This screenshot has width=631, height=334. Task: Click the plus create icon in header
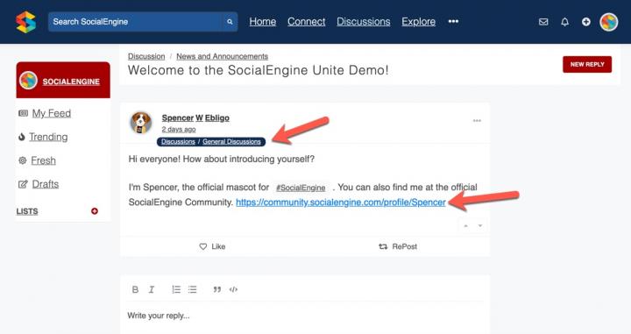(586, 22)
